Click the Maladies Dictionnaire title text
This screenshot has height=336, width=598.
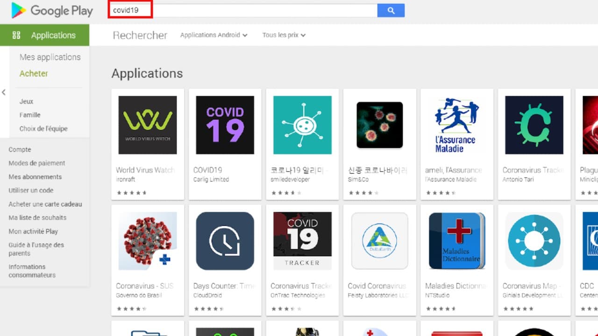click(456, 286)
